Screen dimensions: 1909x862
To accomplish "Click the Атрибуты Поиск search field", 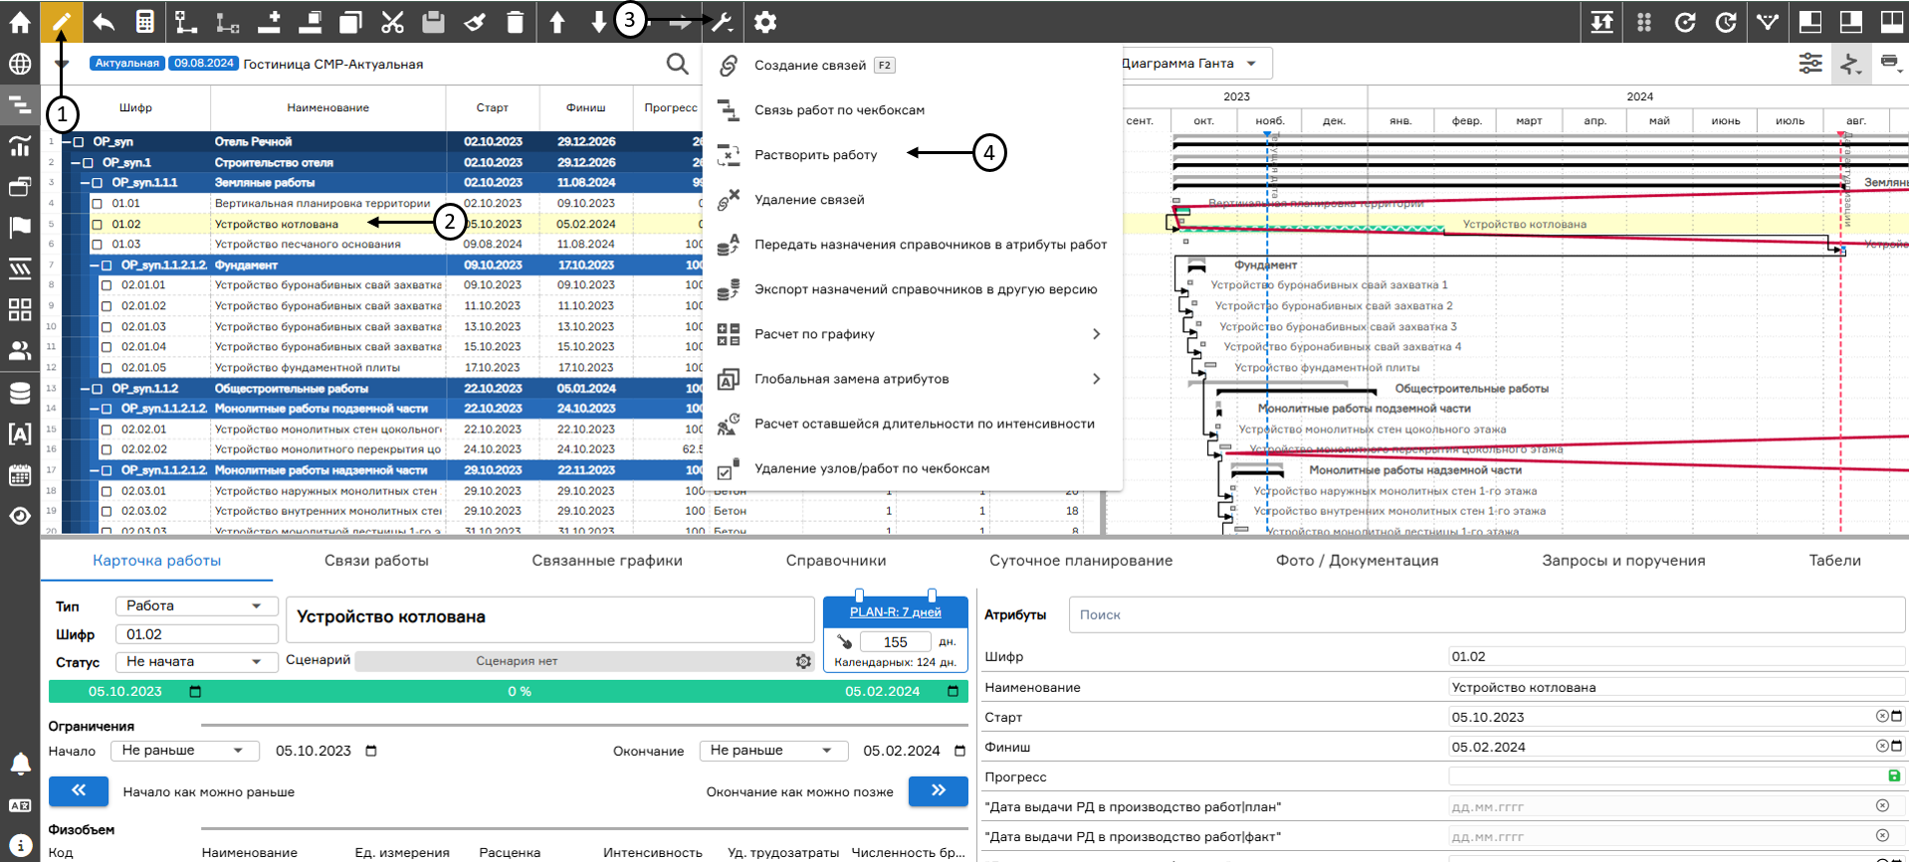I will [x=1486, y=614].
